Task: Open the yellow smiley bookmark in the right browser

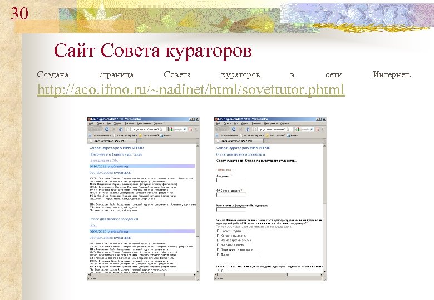Action: [275, 136]
